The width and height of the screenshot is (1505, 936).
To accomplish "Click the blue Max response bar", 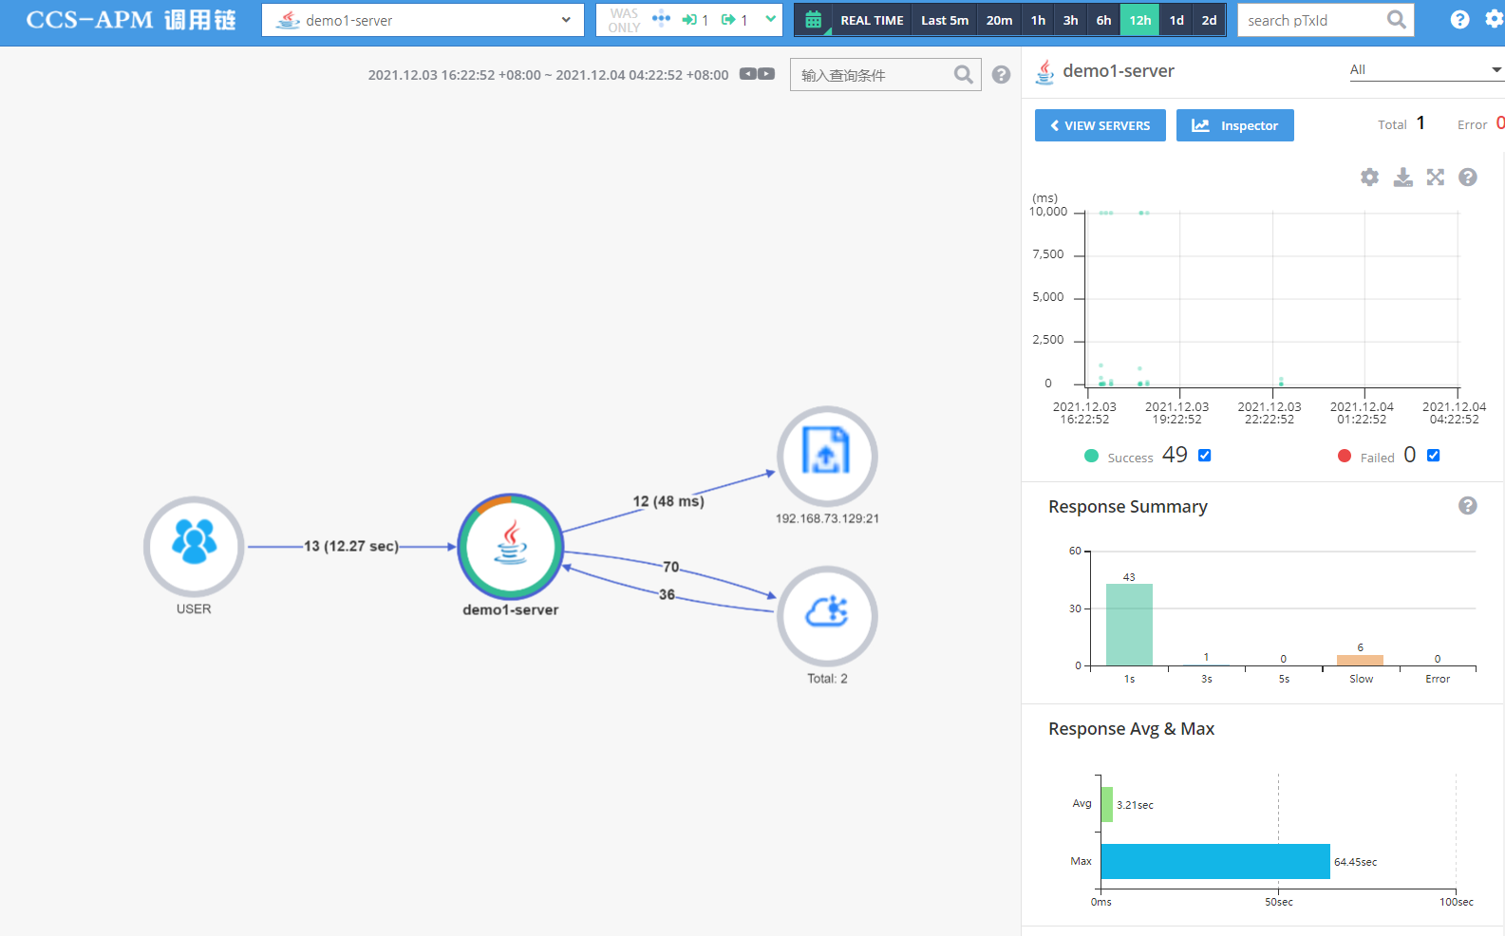I will [x=1215, y=861].
